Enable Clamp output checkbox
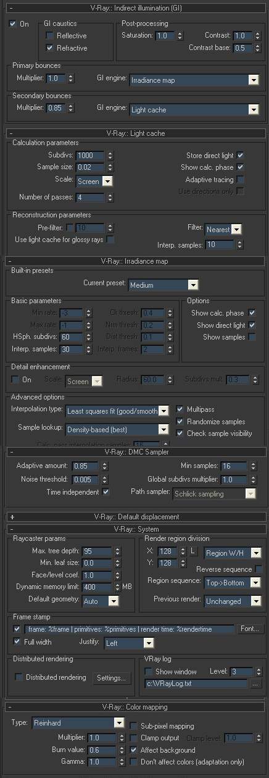 point(133,738)
